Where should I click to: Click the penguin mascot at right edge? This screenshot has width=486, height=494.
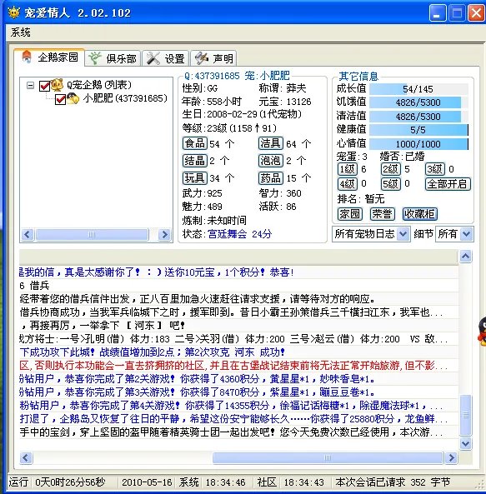[x=482, y=332]
